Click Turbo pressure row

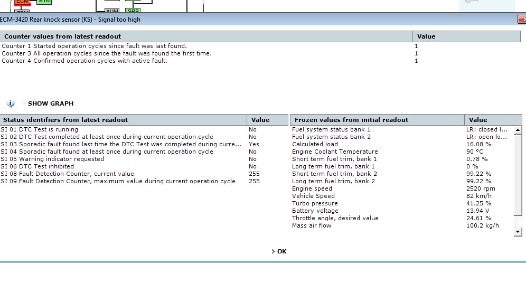tap(402, 203)
